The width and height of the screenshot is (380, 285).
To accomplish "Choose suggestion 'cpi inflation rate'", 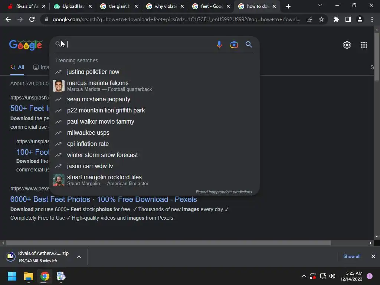I will 154,144.
